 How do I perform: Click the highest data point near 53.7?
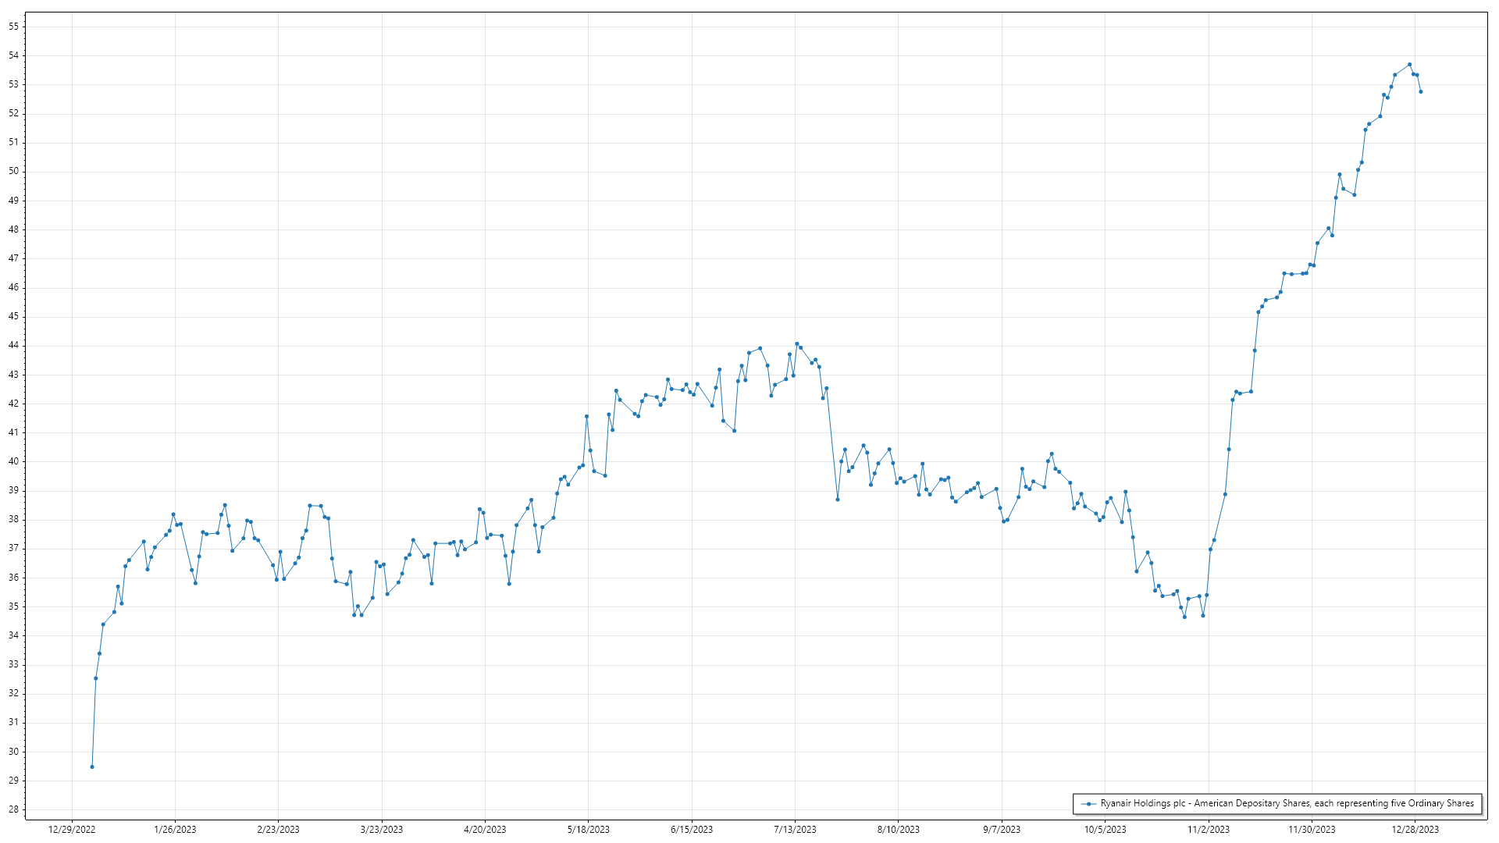click(1409, 65)
